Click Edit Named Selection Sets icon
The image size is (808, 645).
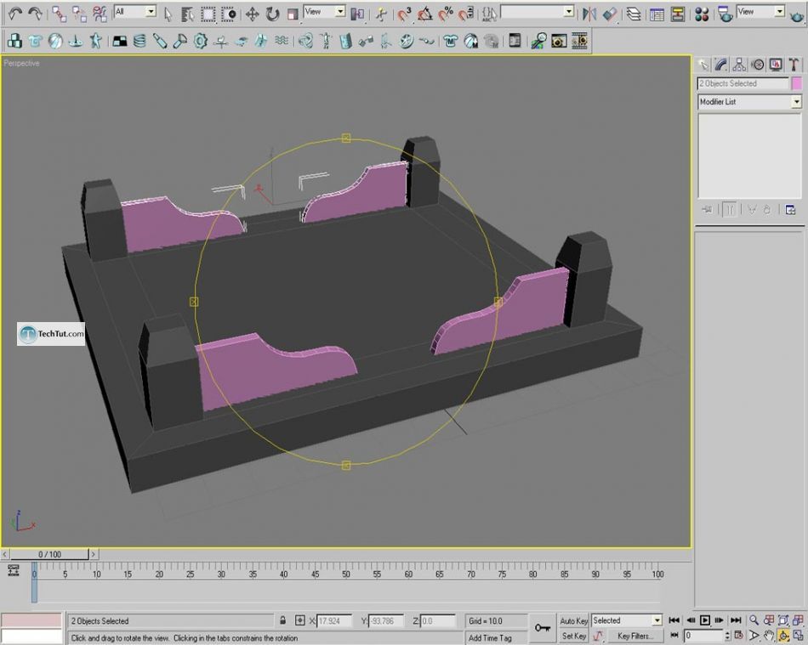pyautogui.click(x=488, y=14)
